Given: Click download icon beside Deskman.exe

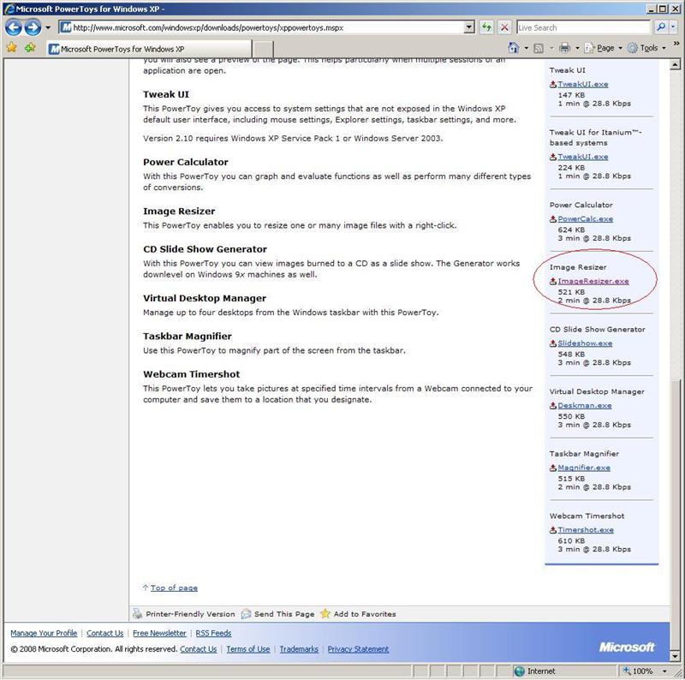Looking at the screenshot, I should pos(553,406).
